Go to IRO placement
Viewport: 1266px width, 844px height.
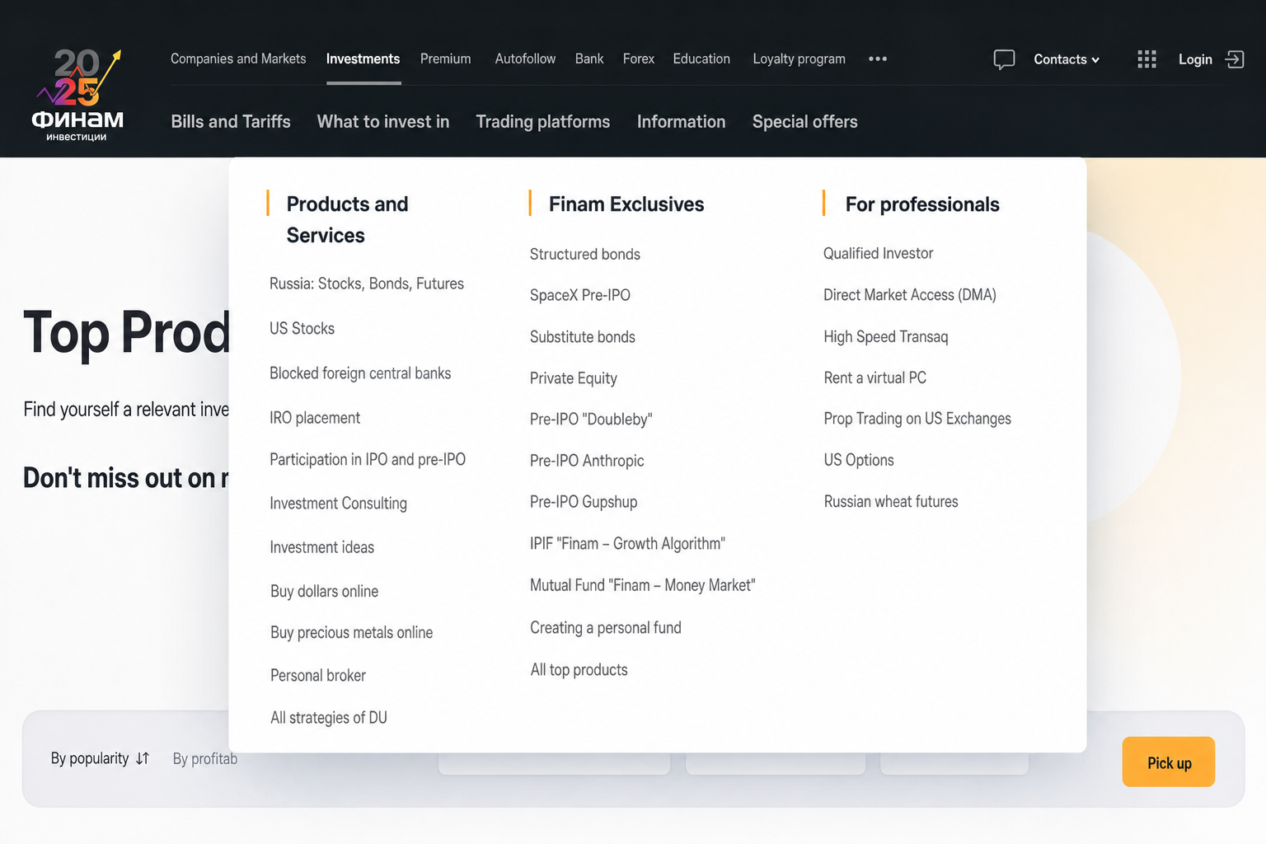pos(315,418)
